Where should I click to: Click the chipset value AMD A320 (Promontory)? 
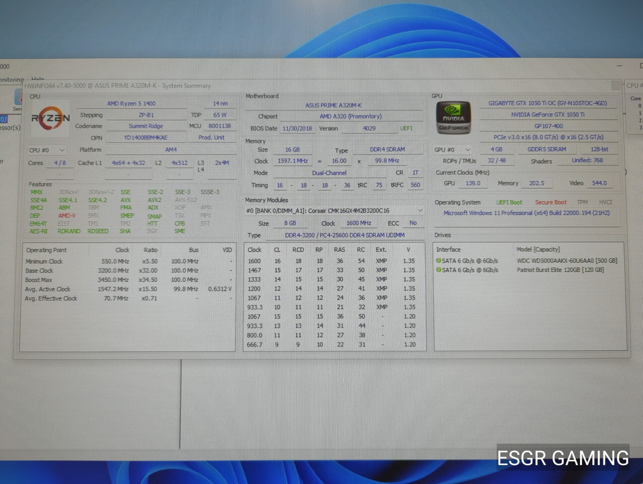(351, 116)
